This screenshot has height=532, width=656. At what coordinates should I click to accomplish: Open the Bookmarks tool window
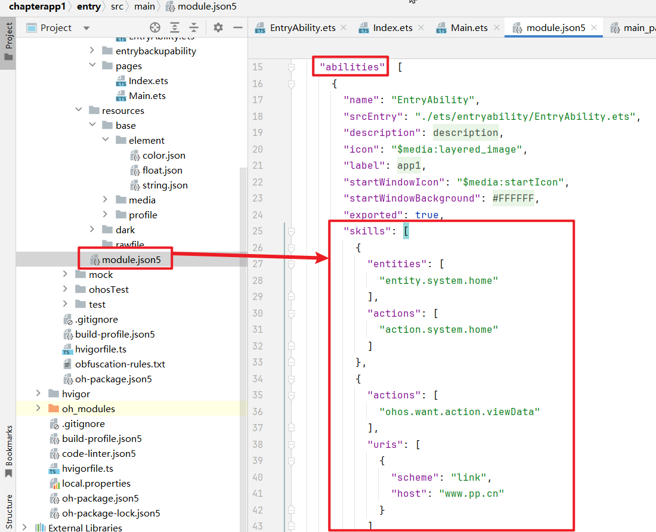[8, 451]
